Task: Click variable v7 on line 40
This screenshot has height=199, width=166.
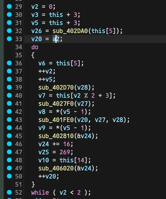Action: (x=42, y=95)
